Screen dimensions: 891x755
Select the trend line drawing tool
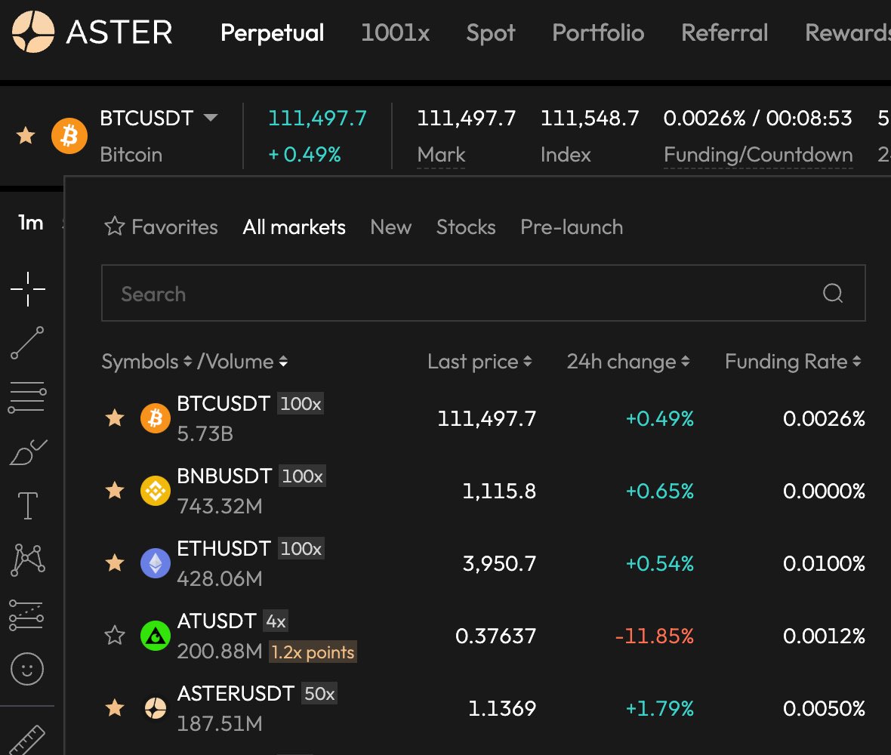27,343
